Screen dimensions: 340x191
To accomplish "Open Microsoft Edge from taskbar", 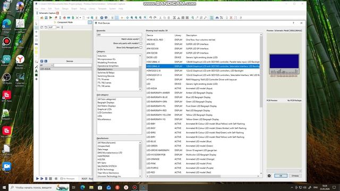I will (83, 187).
